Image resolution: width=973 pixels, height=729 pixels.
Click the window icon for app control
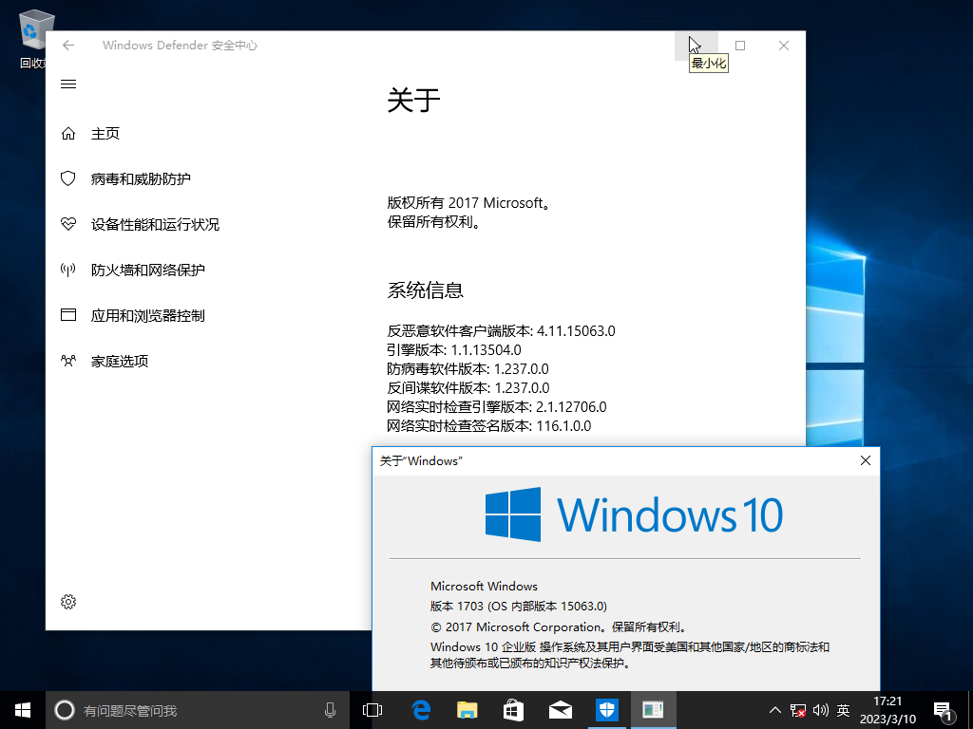click(x=68, y=315)
